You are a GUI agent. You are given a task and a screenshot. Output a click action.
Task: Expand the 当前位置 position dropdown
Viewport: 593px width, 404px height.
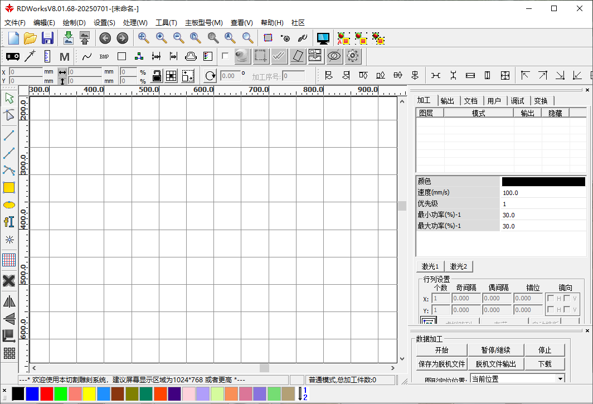(561, 379)
